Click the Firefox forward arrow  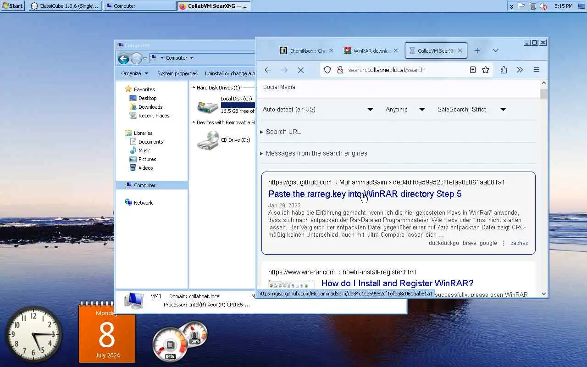pyautogui.click(x=284, y=70)
